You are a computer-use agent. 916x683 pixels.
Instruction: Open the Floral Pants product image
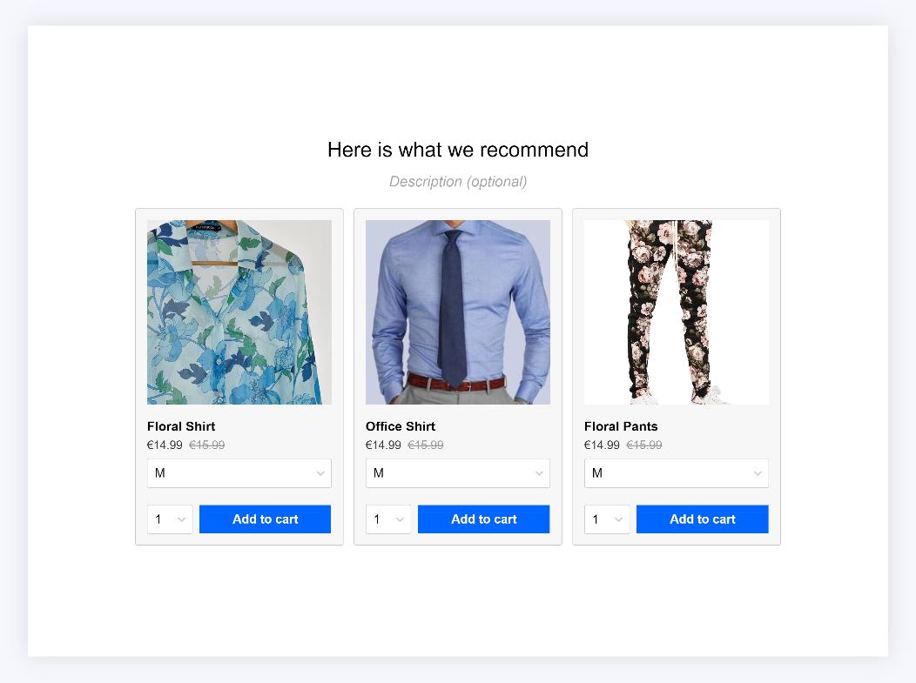[676, 312]
